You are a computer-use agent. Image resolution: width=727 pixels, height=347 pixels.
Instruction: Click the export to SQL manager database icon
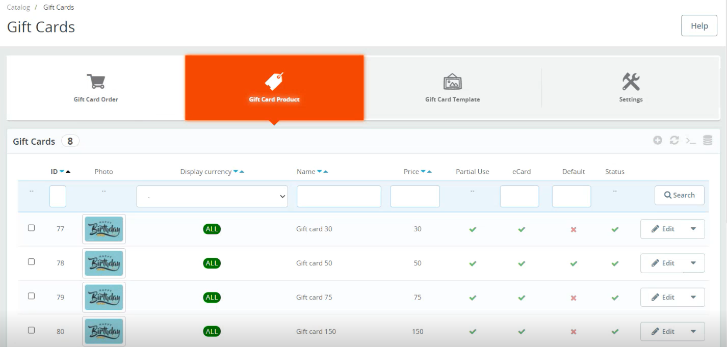click(708, 141)
